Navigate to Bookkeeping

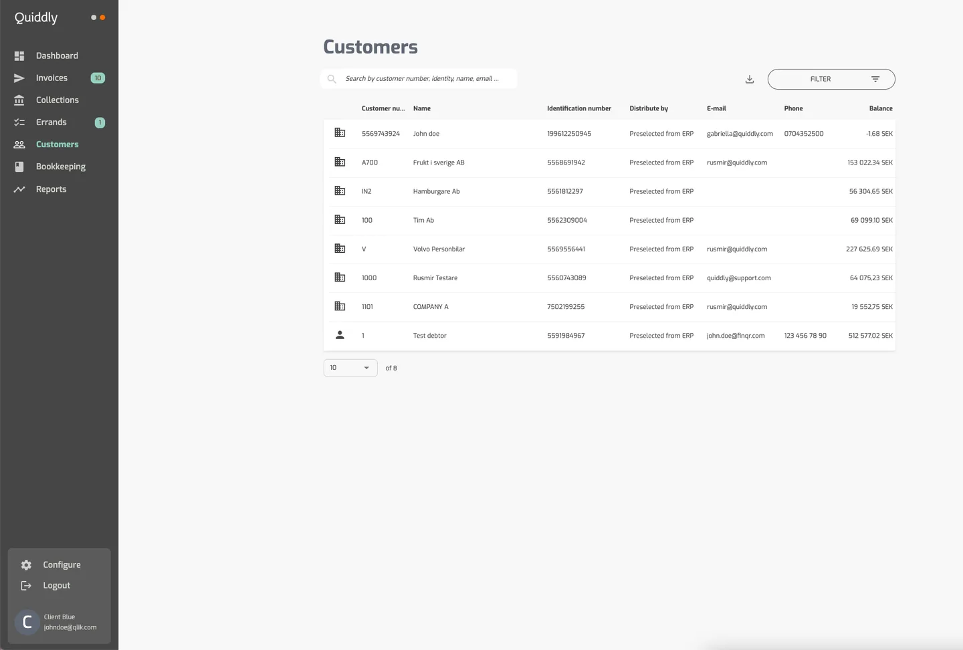pos(61,167)
